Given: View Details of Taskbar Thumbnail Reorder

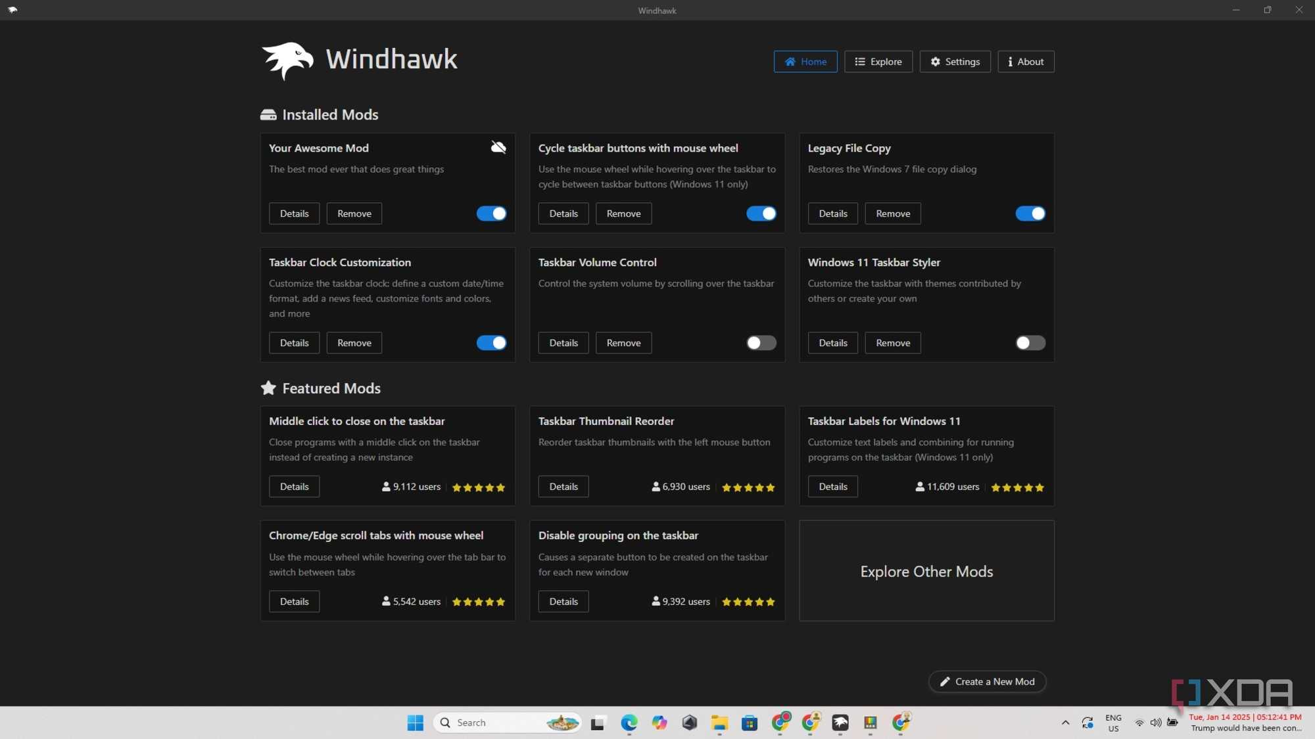Looking at the screenshot, I should pos(563,487).
